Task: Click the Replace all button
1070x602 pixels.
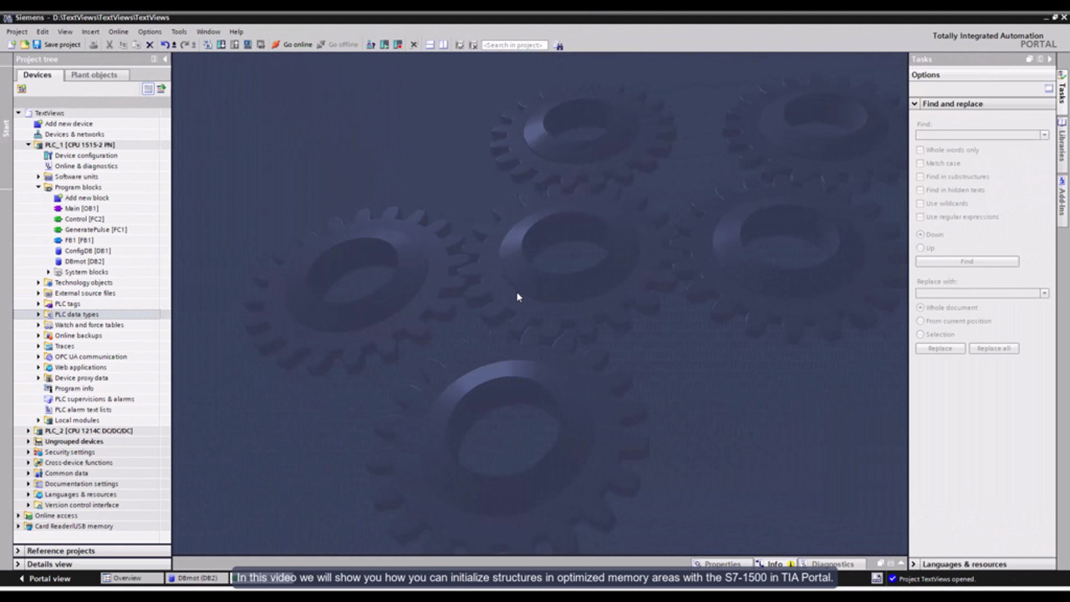Action: coord(993,349)
